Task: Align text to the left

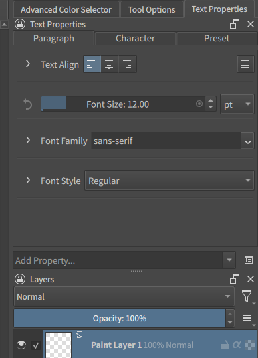Action: pos(92,64)
